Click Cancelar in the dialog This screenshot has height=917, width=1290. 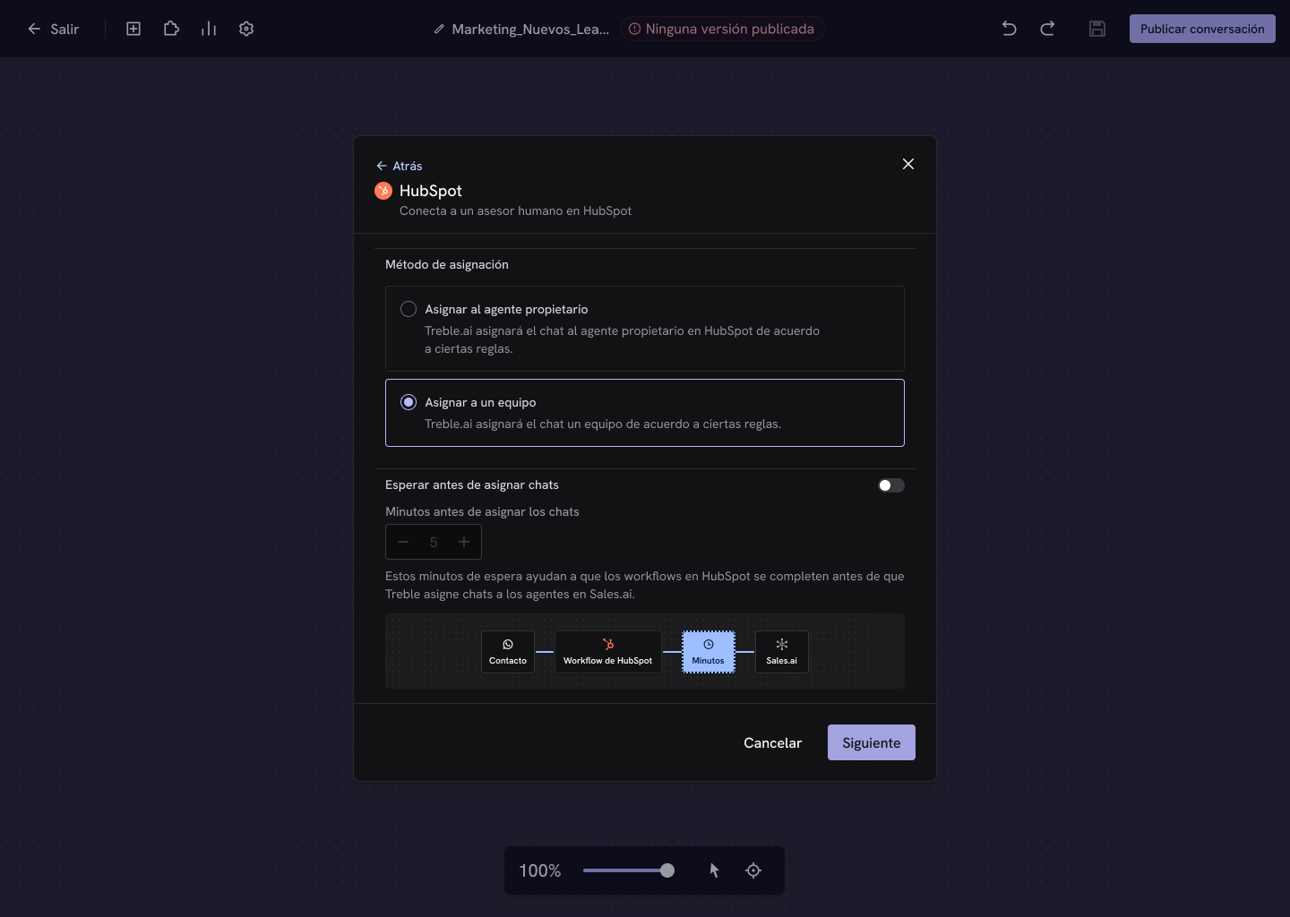coord(772,742)
